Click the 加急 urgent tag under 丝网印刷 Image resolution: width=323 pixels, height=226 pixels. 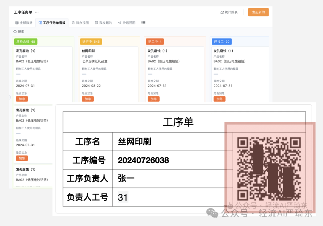[88, 99]
